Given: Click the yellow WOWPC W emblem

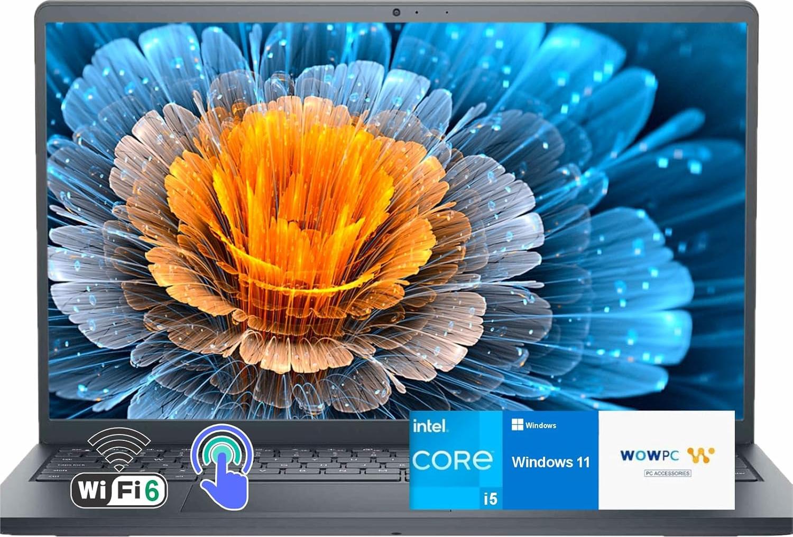Looking at the screenshot, I should point(700,455).
